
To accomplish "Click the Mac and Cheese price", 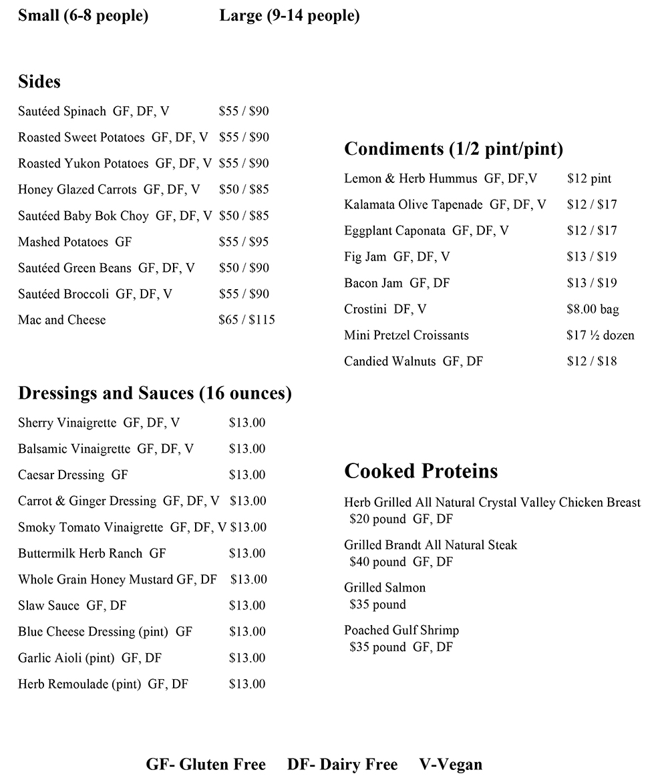I will point(246,320).
